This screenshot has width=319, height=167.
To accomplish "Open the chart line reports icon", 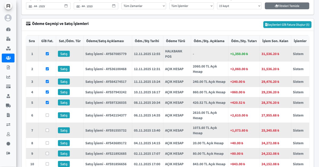I will click(x=8, y=77).
